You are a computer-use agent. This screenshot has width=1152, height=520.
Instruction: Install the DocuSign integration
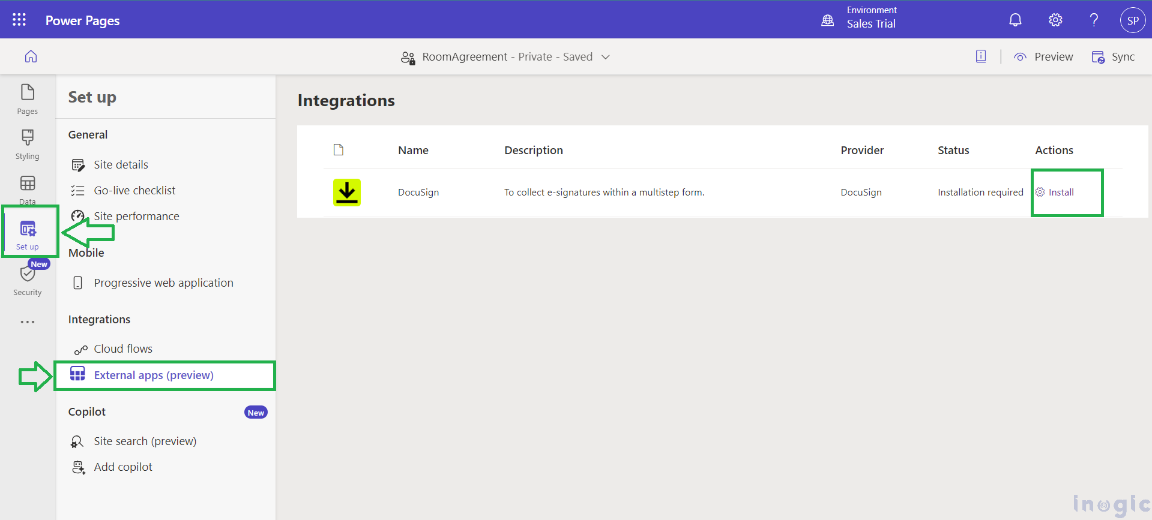pyautogui.click(x=1060, y=193)
